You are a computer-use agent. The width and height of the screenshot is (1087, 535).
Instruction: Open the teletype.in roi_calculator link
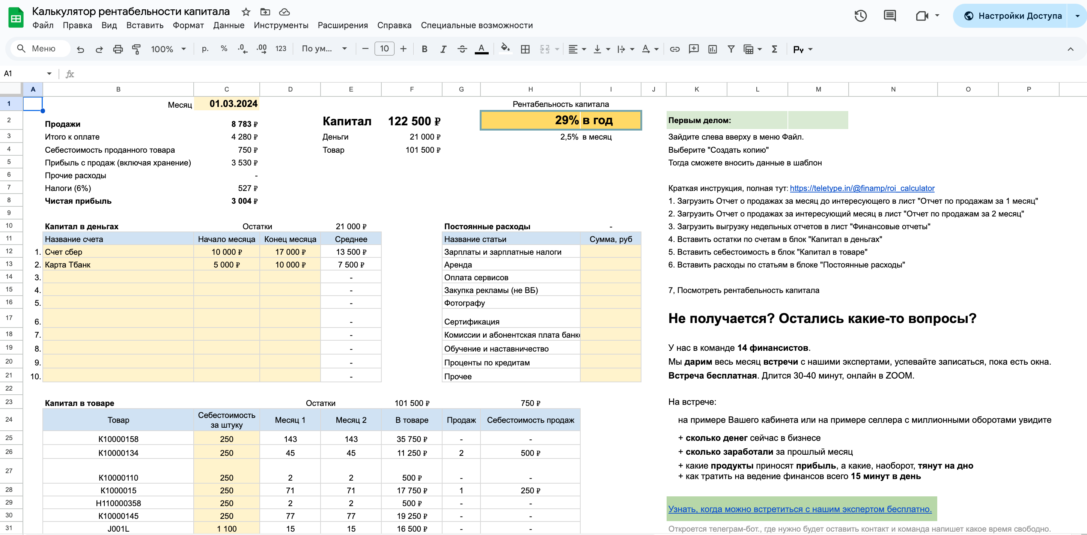pos(862,188)
